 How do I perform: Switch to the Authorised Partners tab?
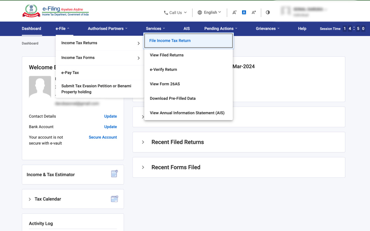click(106, 28)
